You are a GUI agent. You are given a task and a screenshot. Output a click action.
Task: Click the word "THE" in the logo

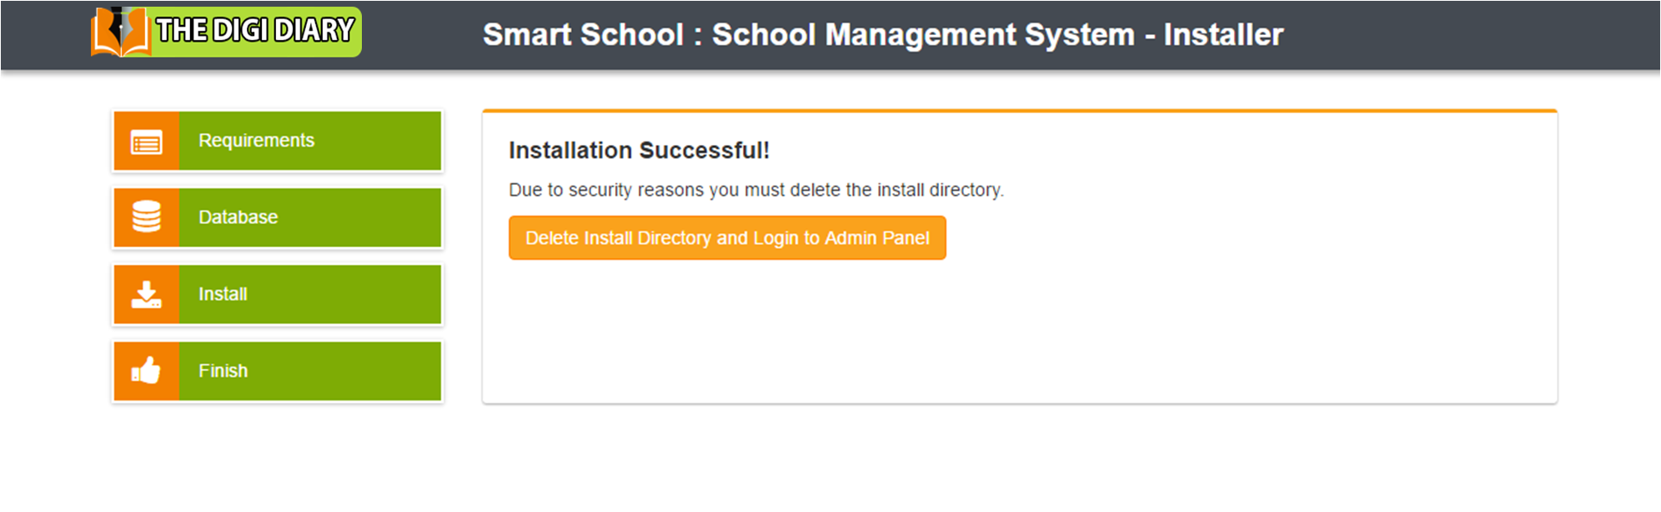(x=182, y=30)
